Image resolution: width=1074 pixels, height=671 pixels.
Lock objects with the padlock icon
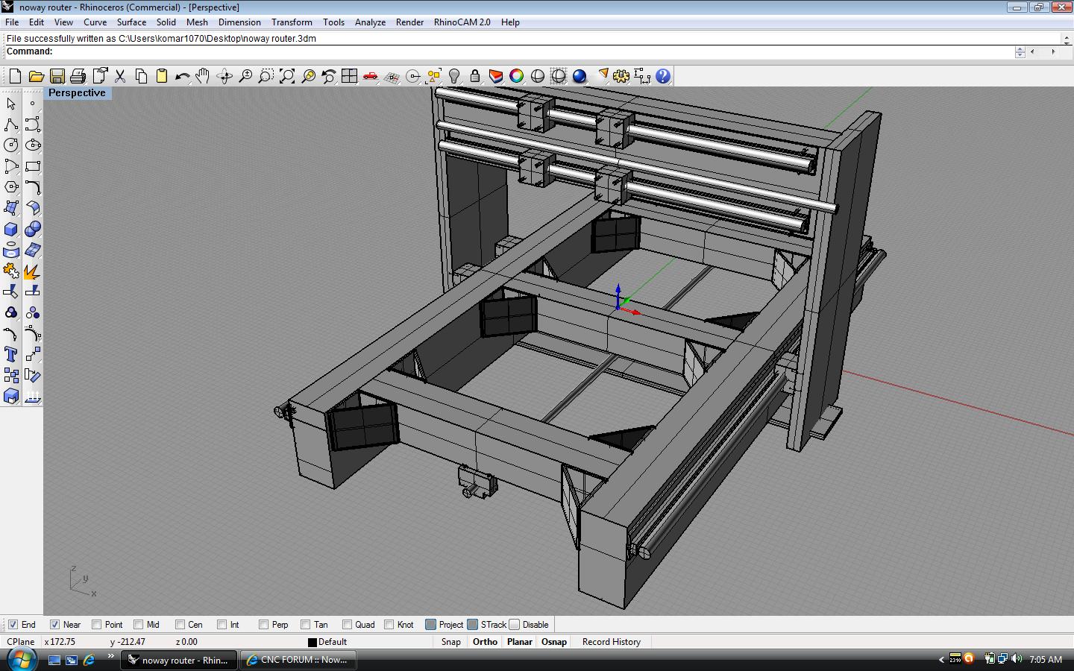pyautogui.click(x=474, y=76)
